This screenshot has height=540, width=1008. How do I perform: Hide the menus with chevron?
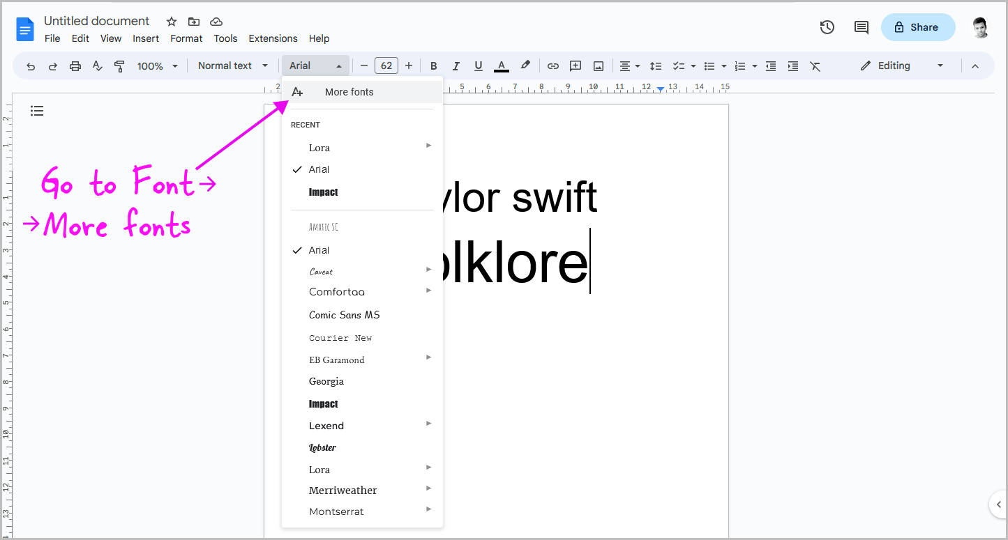pyautogui.click(x=975, y=66)
